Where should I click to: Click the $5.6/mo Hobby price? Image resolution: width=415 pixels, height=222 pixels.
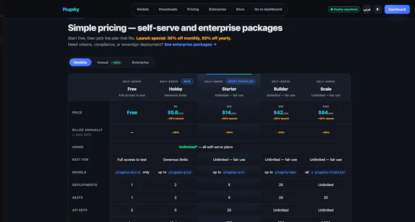175,113
